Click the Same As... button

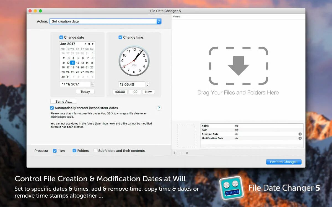[64, 102]
